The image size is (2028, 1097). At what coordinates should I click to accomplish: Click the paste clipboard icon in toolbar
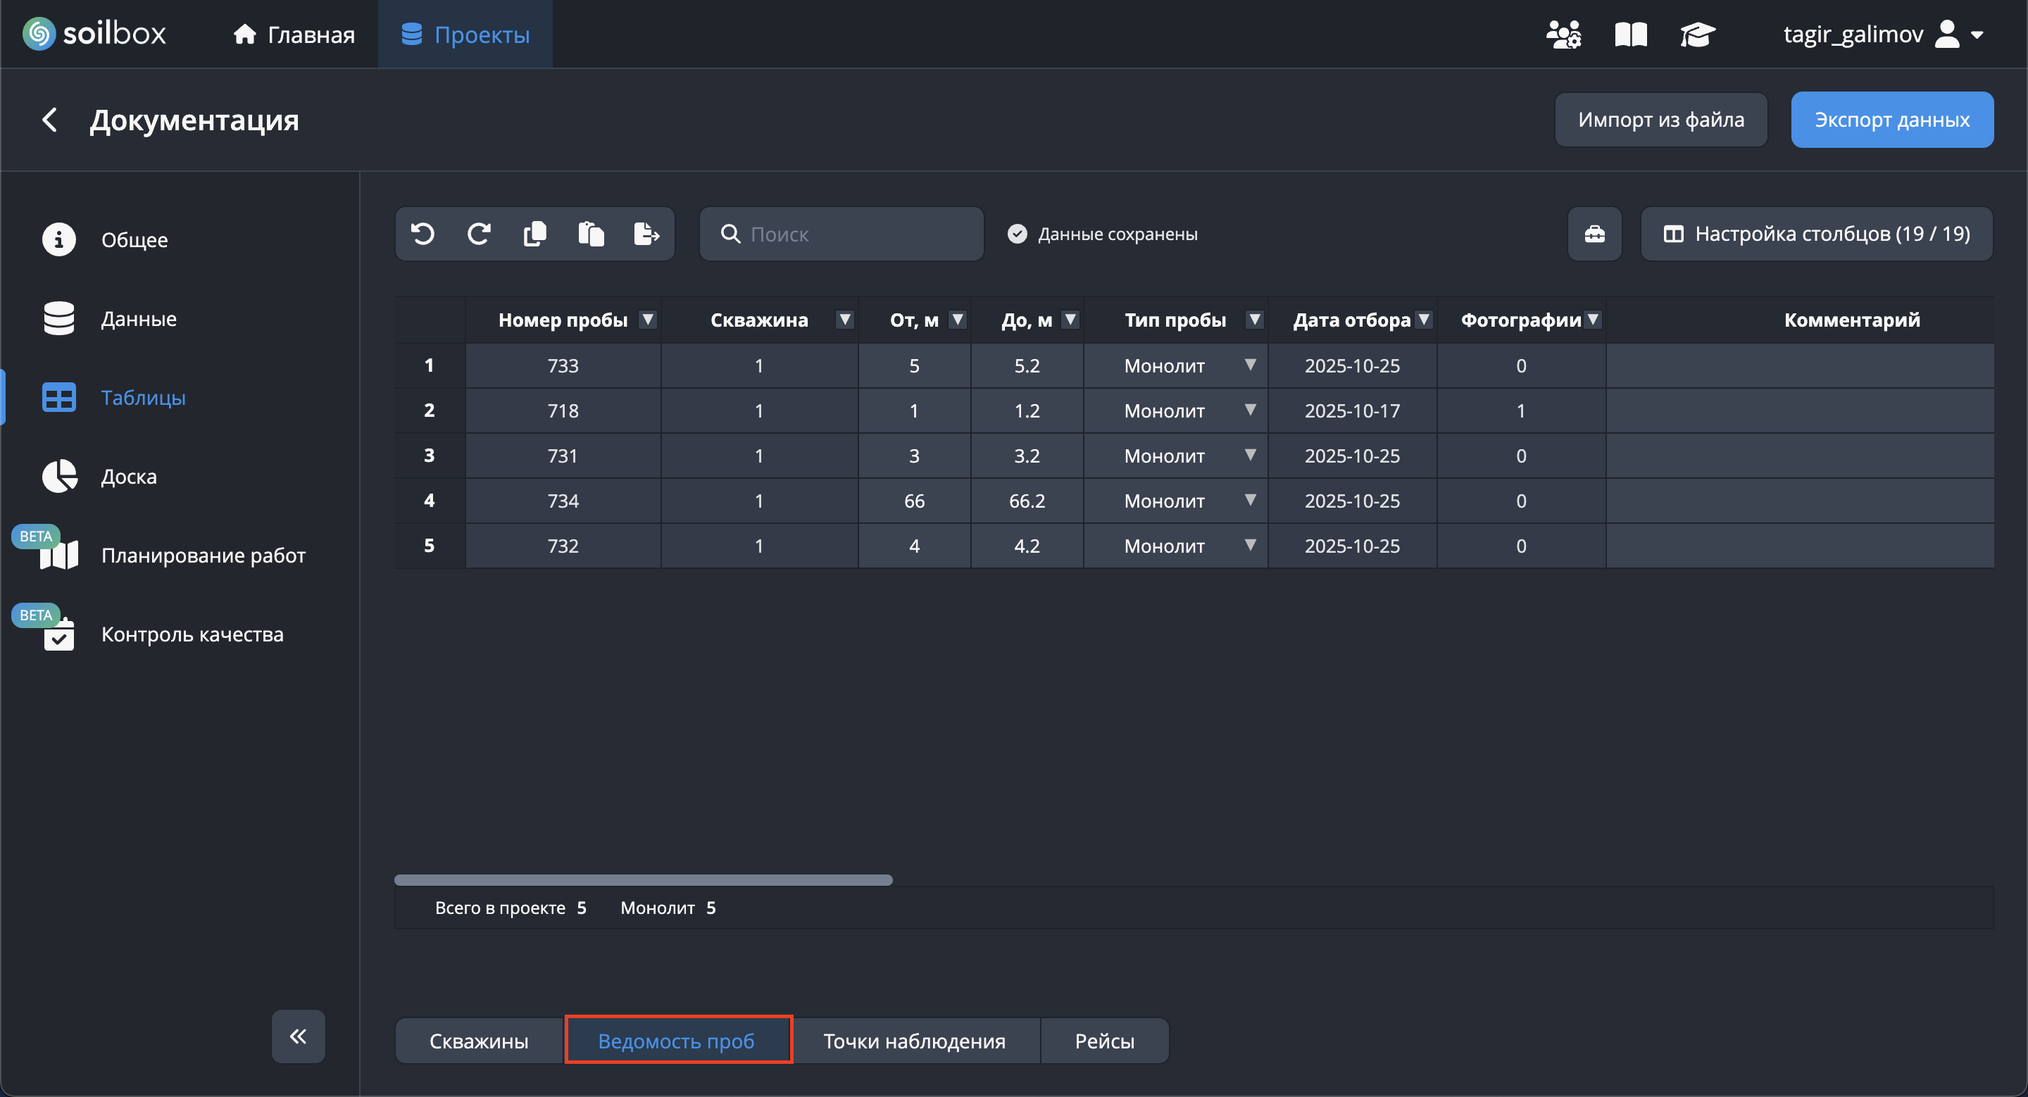(591, 234)
